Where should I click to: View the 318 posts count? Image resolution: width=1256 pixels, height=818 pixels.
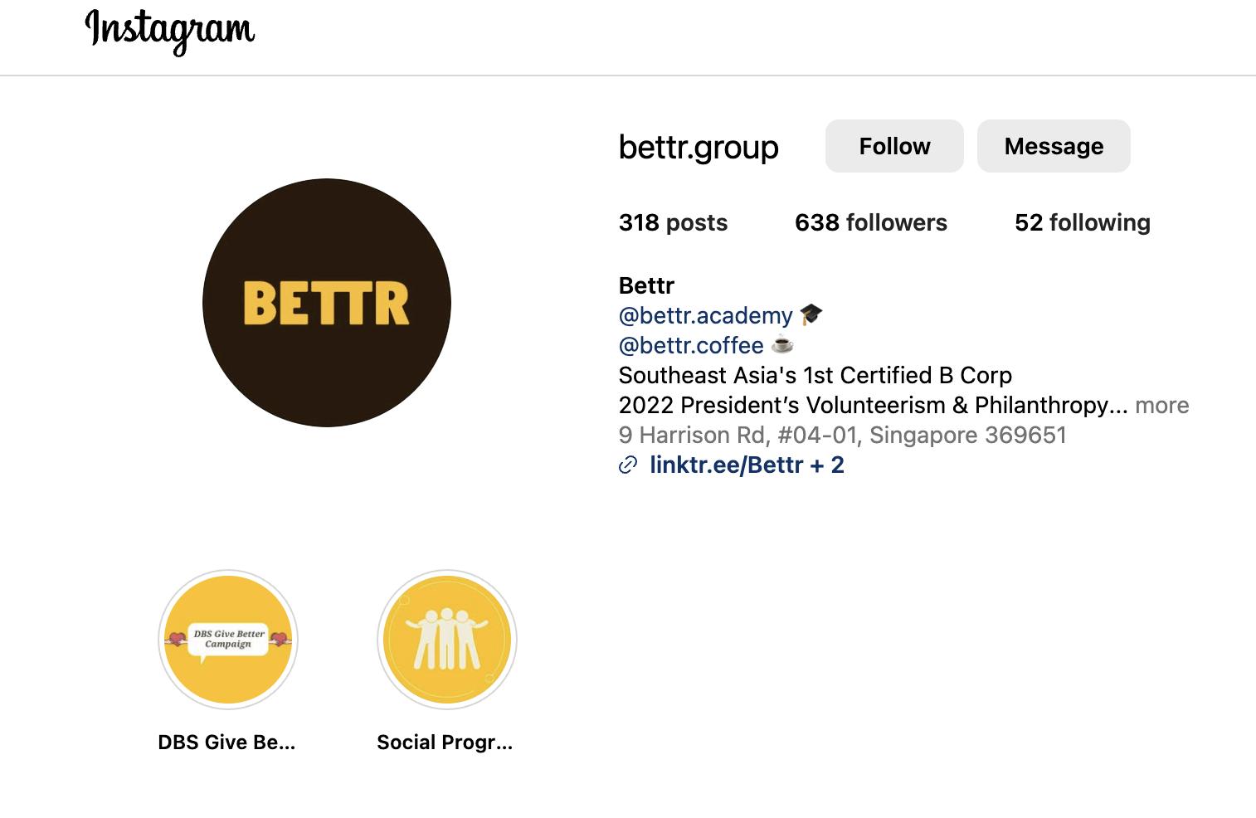[673, 222]
